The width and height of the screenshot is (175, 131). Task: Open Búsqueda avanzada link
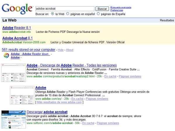coord(121,7)
